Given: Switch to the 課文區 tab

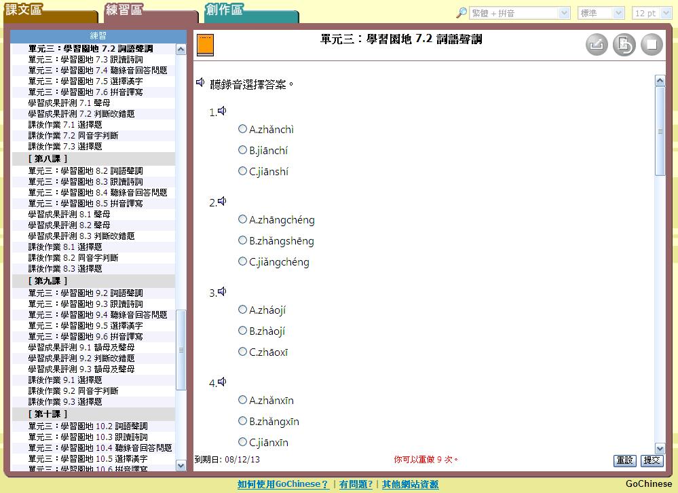Looking at the screenshot, I should (x=24, y=10).
